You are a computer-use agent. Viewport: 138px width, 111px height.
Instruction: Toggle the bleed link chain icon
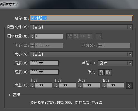click(129, 86)
